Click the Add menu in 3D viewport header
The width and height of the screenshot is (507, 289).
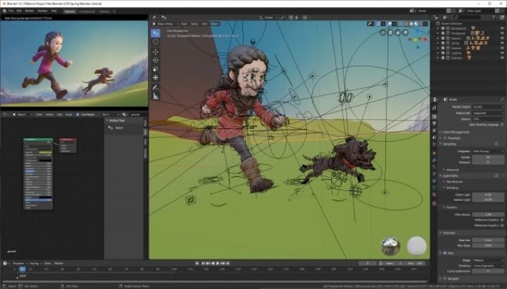(x=204, y=23)
